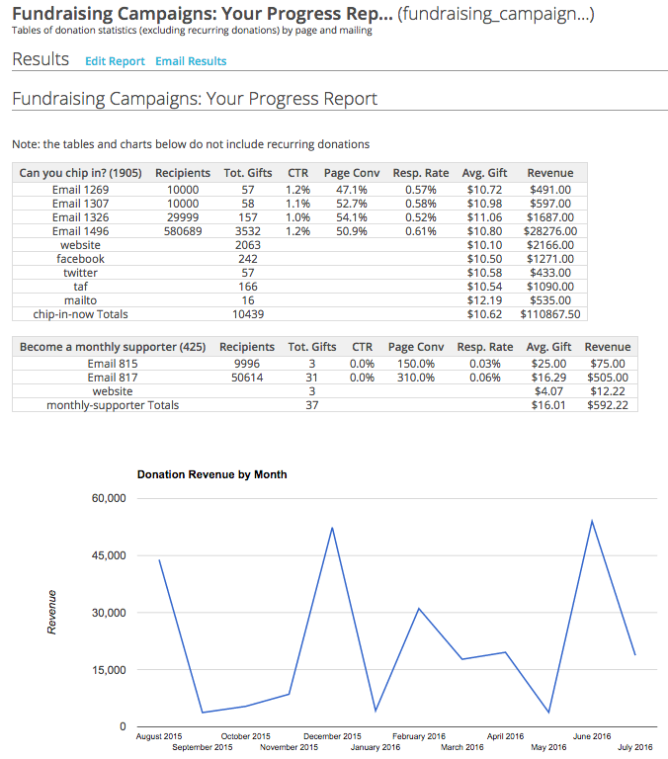This screenshot has height=759, width=668.
Task: Select the Email 1307 row label
Action: (x=80, y=204)
